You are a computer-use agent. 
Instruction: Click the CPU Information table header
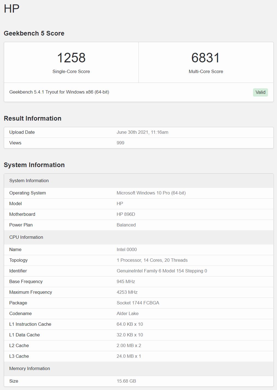(x=138, y=237)
